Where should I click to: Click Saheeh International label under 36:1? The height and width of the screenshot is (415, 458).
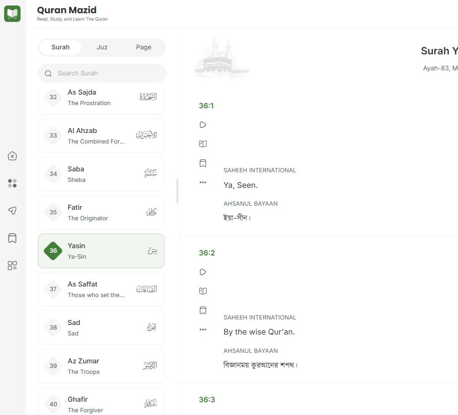pyautogui.click(x=260, y=170)
